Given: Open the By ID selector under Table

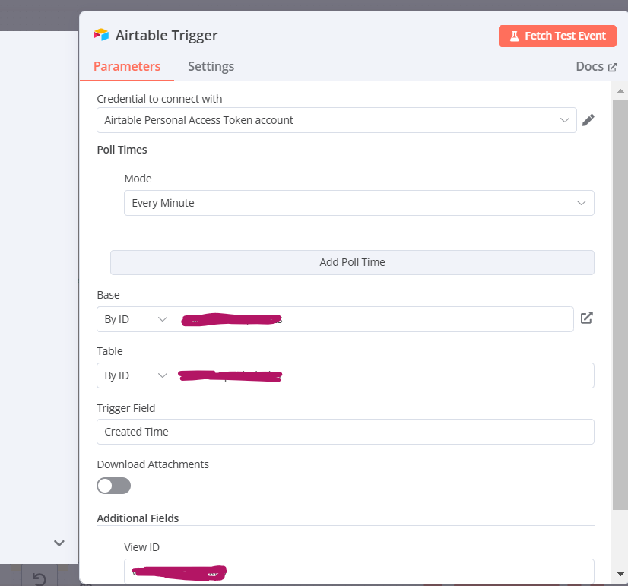Looking at the screenshot, I should click(x=135, y=375).
